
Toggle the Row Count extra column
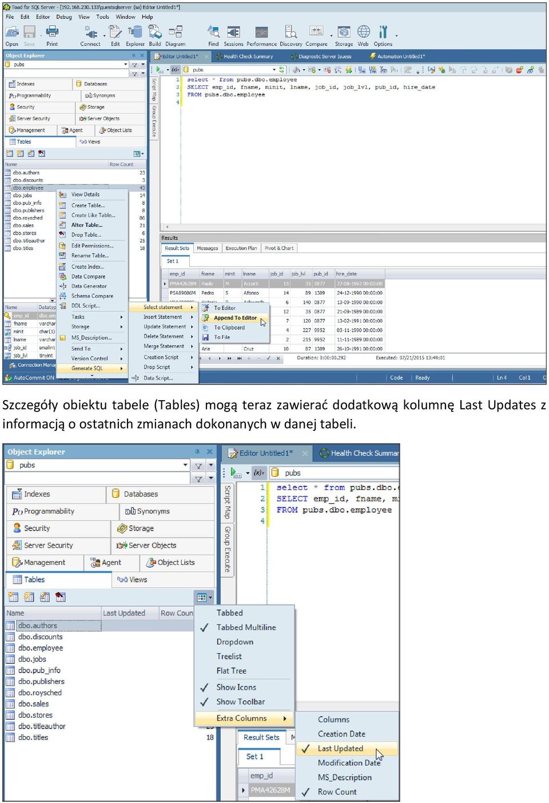point(348,792)
